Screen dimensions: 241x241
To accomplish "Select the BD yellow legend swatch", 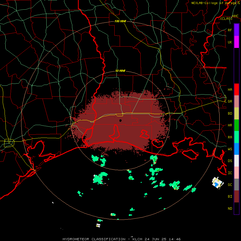I will (x=236, y=113).
